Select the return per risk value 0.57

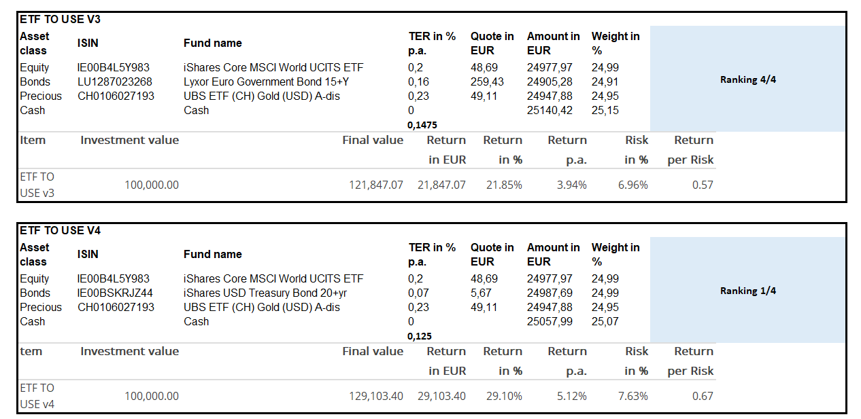703,185
